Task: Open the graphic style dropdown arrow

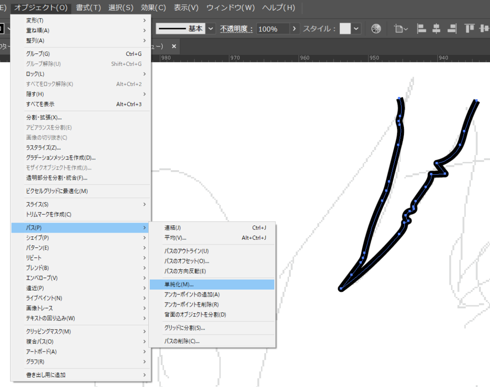Action: (x=356, y=29)
